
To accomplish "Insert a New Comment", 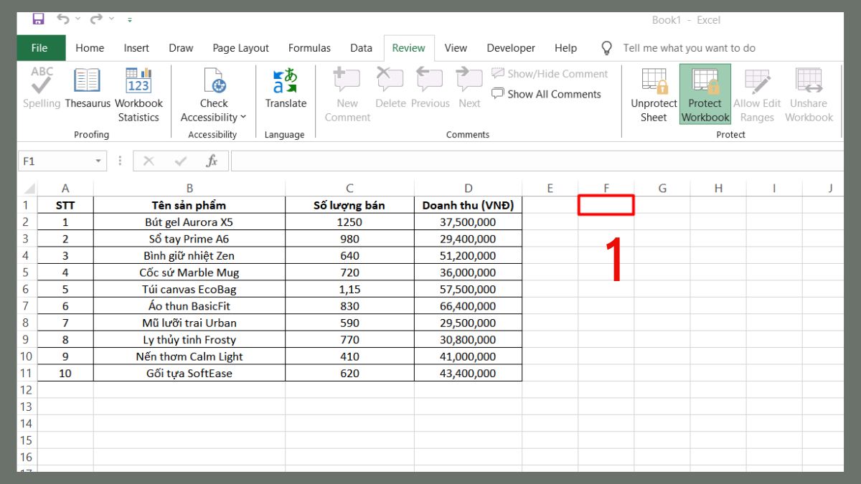I will [x=347, y=93].
